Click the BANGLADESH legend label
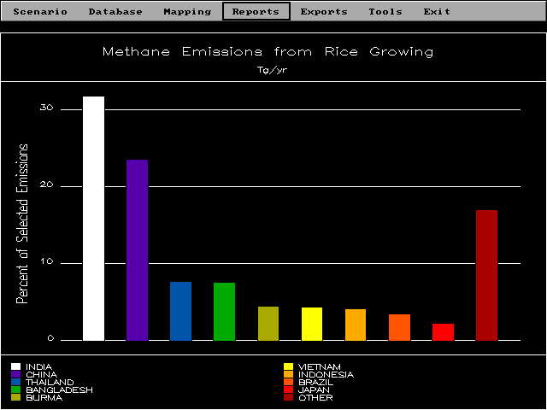 tap(59, 389)
